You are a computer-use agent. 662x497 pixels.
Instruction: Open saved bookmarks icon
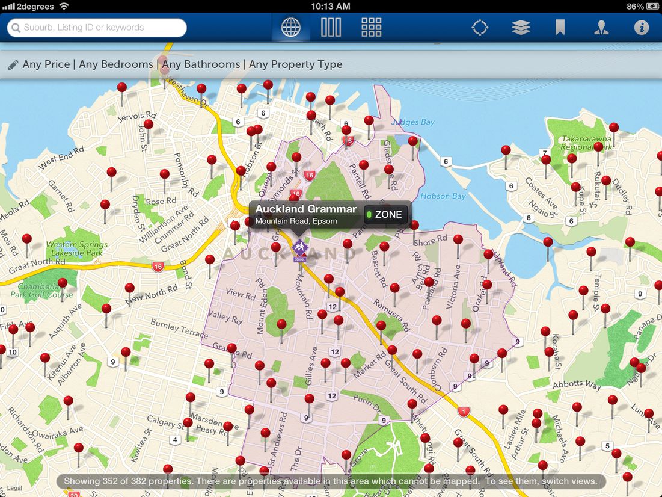coord(560,28)
